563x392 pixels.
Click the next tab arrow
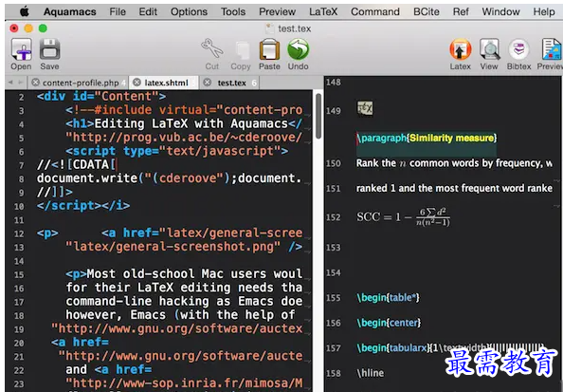click(21, 83)
